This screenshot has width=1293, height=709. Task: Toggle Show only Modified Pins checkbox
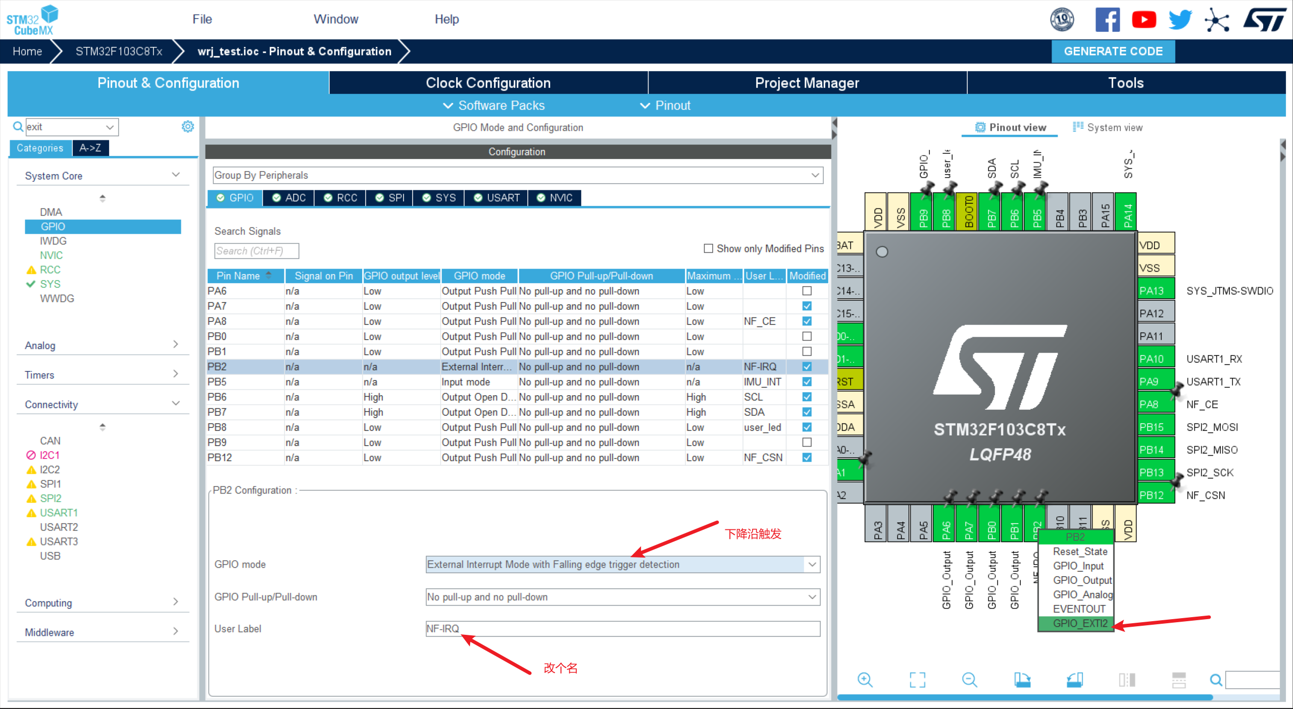coord(709,248)
